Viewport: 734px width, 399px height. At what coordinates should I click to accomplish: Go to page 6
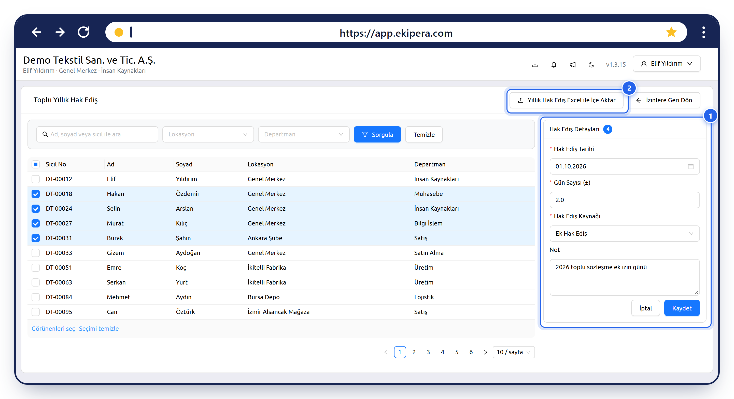(471, 352)
